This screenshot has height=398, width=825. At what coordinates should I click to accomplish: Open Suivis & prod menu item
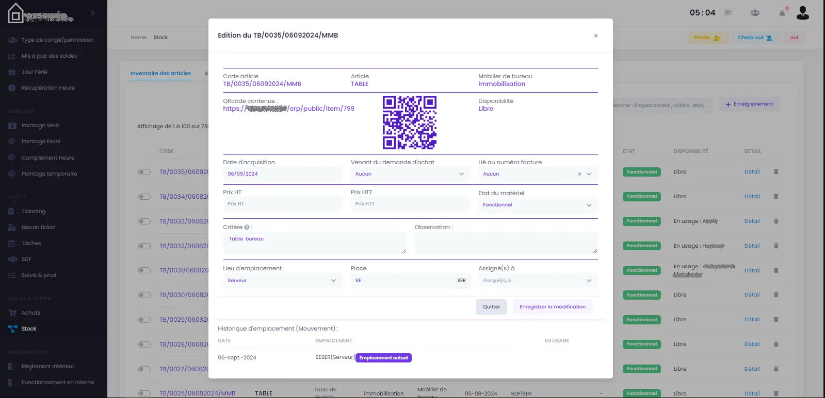(x=39, y=275)
